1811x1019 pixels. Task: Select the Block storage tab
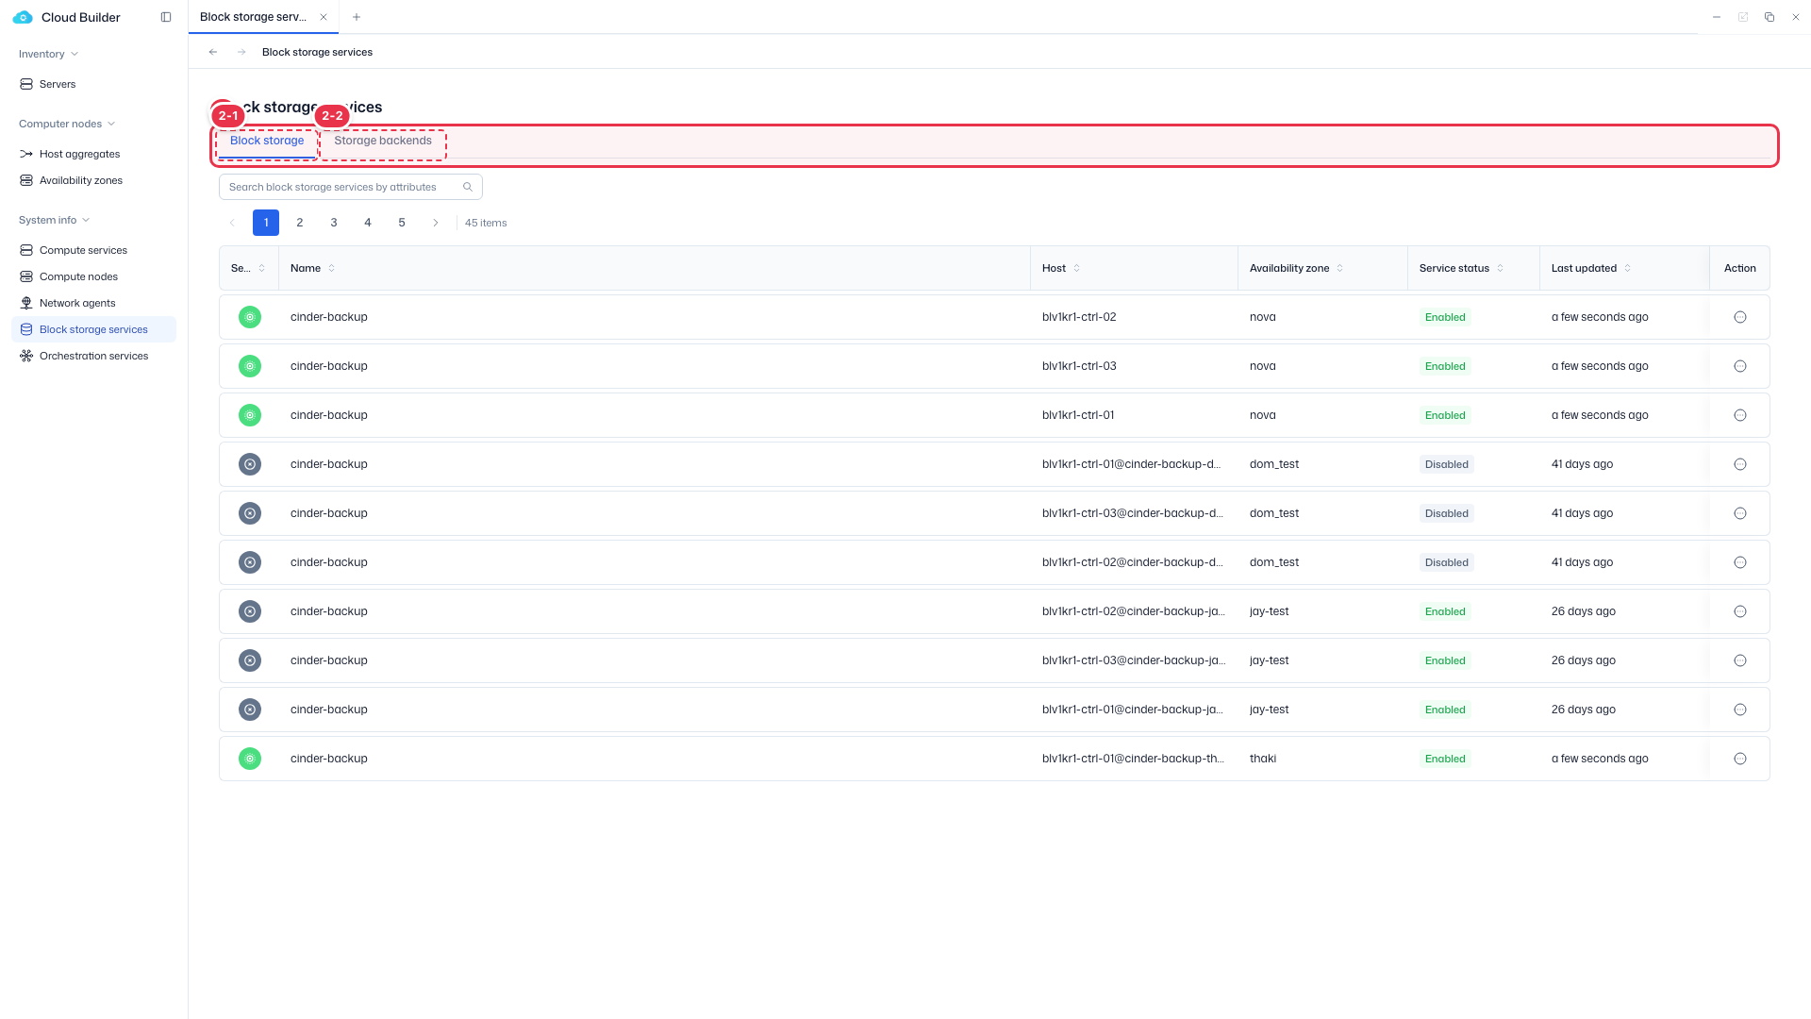tap(267, 141)
